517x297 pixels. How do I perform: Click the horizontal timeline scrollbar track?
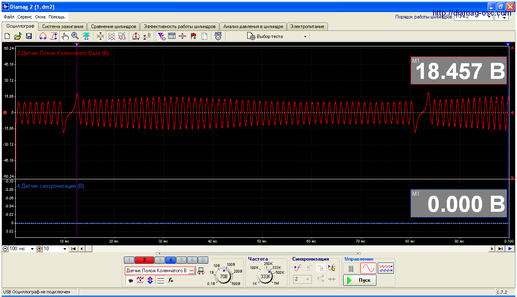[x=290, y=249]
